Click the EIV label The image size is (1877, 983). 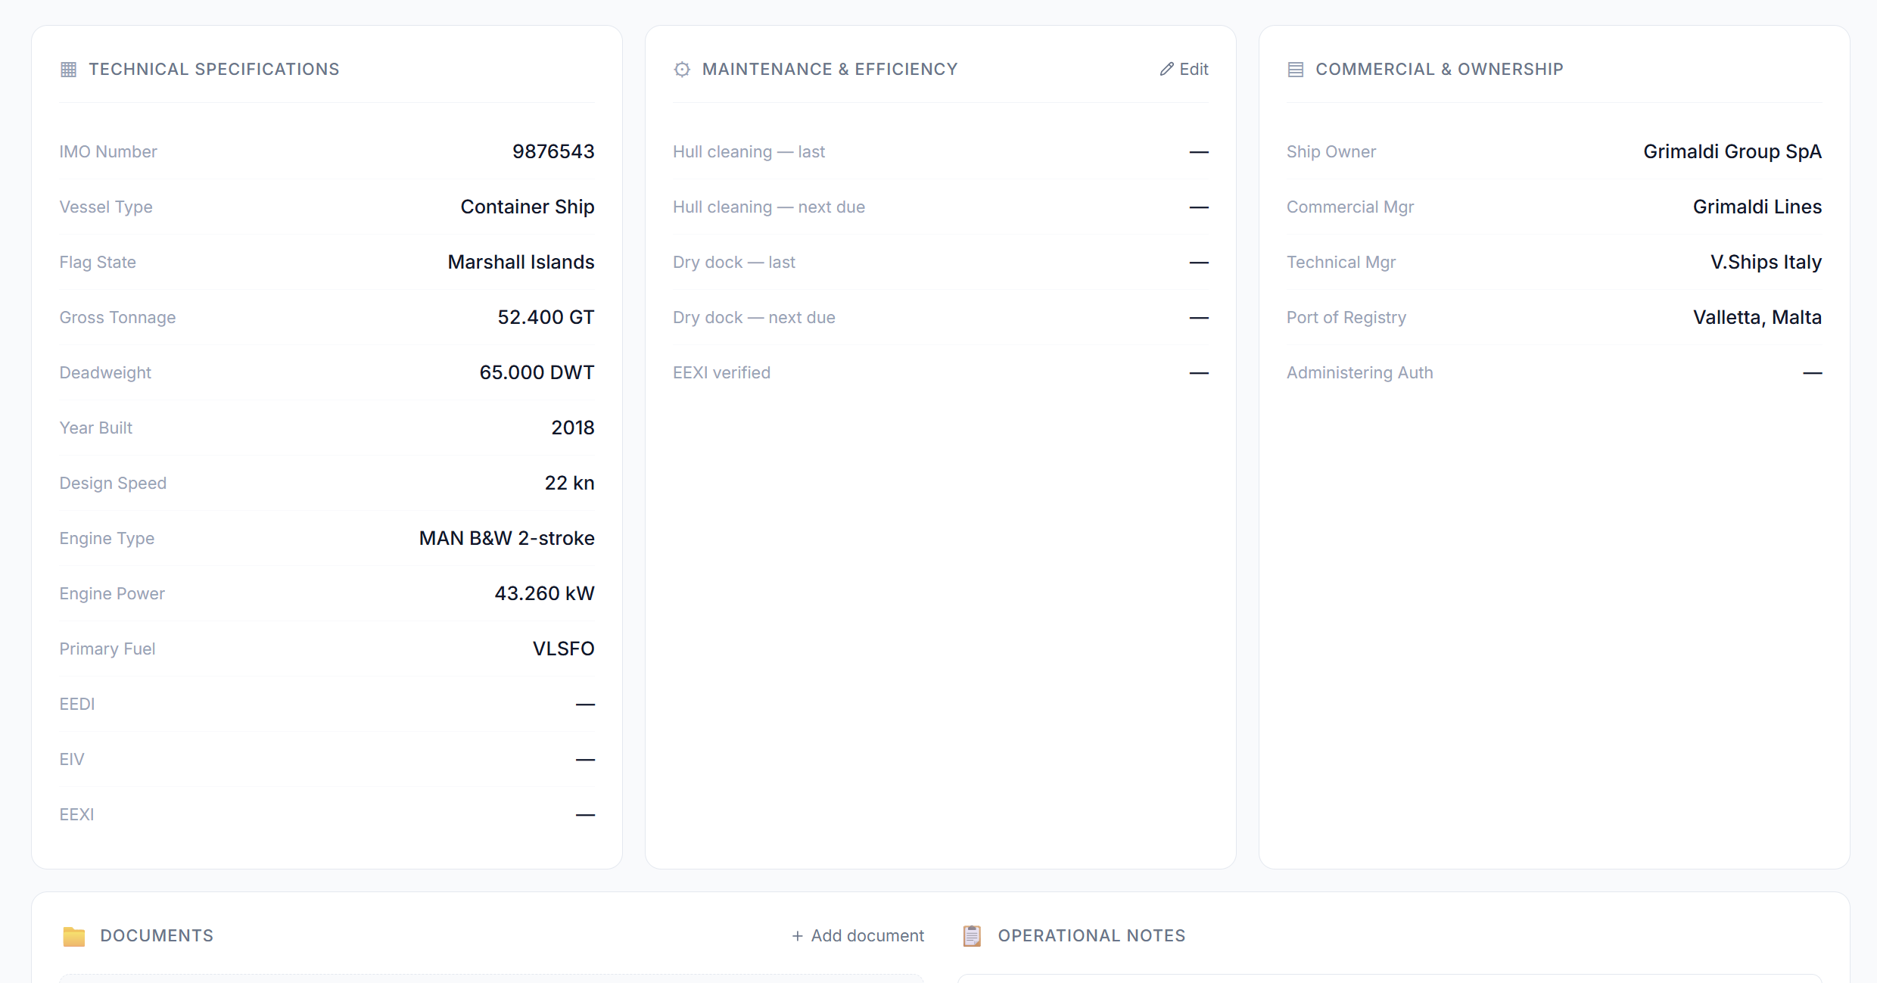pyautogui.click(x=72, y=759)
